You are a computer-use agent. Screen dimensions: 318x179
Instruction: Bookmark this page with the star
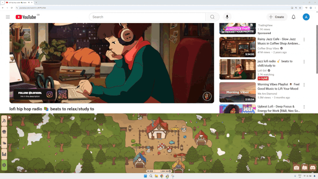(x=300, y=8)
